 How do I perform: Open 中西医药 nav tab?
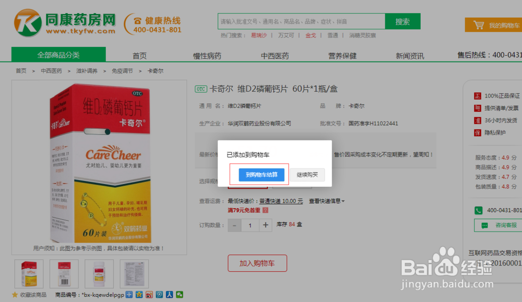(275, 55)
